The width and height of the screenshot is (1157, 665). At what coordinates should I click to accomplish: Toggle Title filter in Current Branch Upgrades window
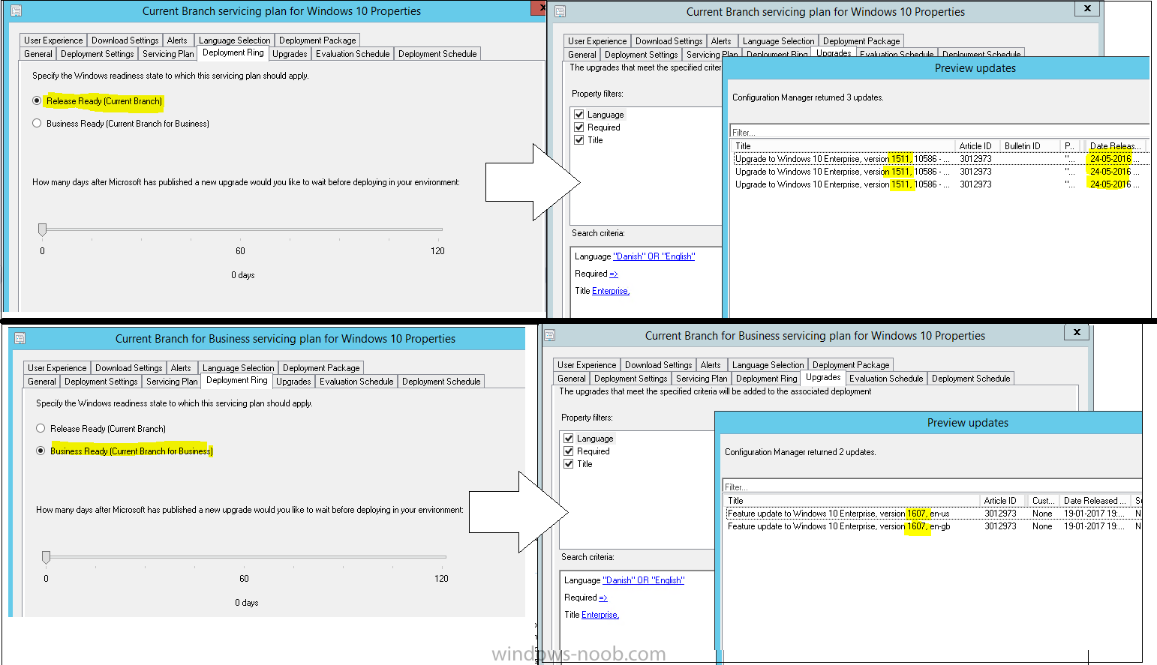579,140
